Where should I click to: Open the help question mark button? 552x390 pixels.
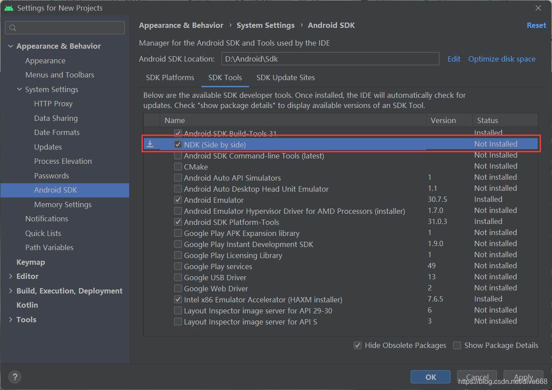click(x=15, y=377)
